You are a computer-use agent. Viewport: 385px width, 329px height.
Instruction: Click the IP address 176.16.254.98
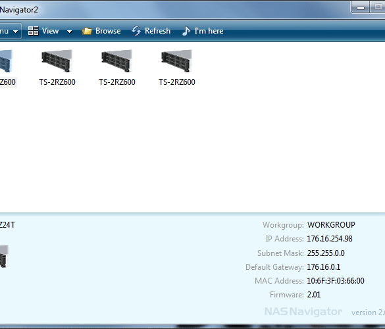[x=330, y=239]
